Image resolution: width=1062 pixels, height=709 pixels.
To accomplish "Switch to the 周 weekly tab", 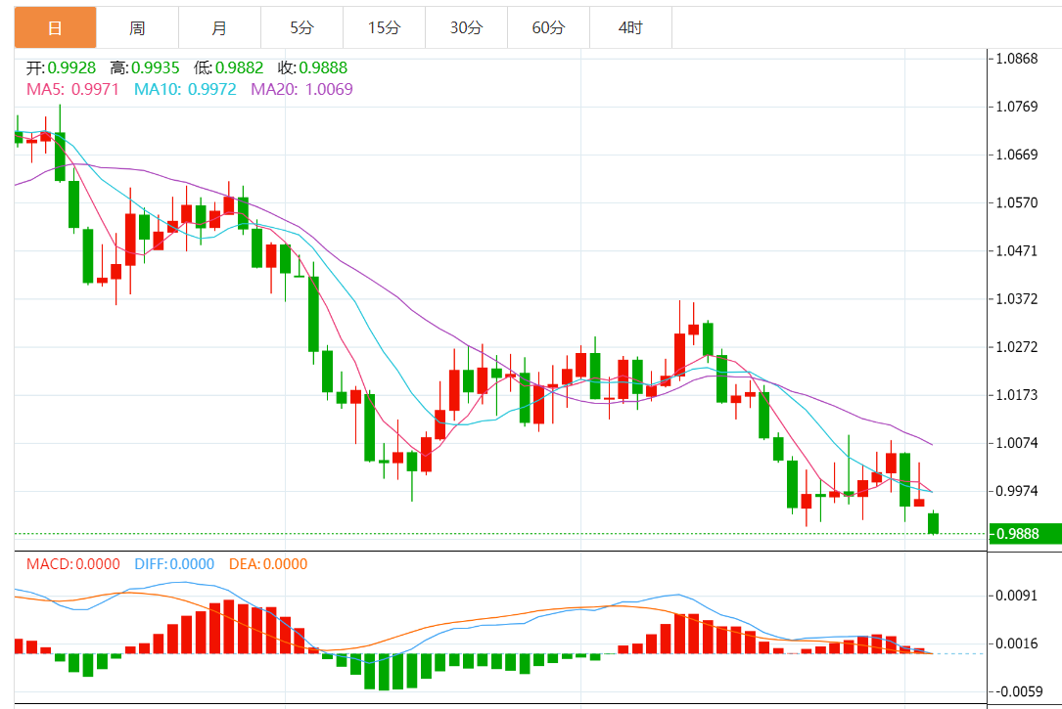I will [x=137, y=27].
